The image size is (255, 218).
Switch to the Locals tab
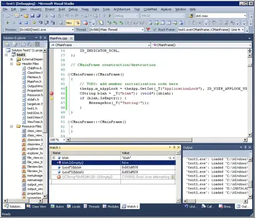(x=74, y=207)
